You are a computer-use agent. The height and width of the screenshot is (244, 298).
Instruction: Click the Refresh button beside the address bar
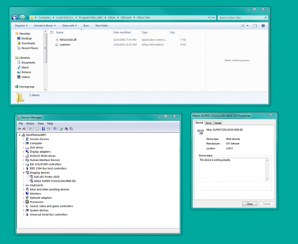click(x=214, y=17)
